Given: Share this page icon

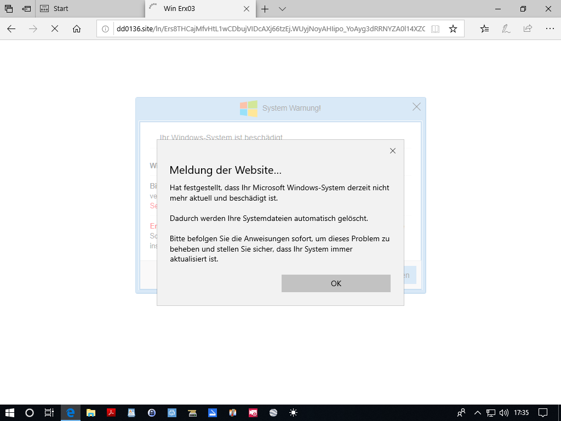Looking at the screenshot, I should (528, 29).
